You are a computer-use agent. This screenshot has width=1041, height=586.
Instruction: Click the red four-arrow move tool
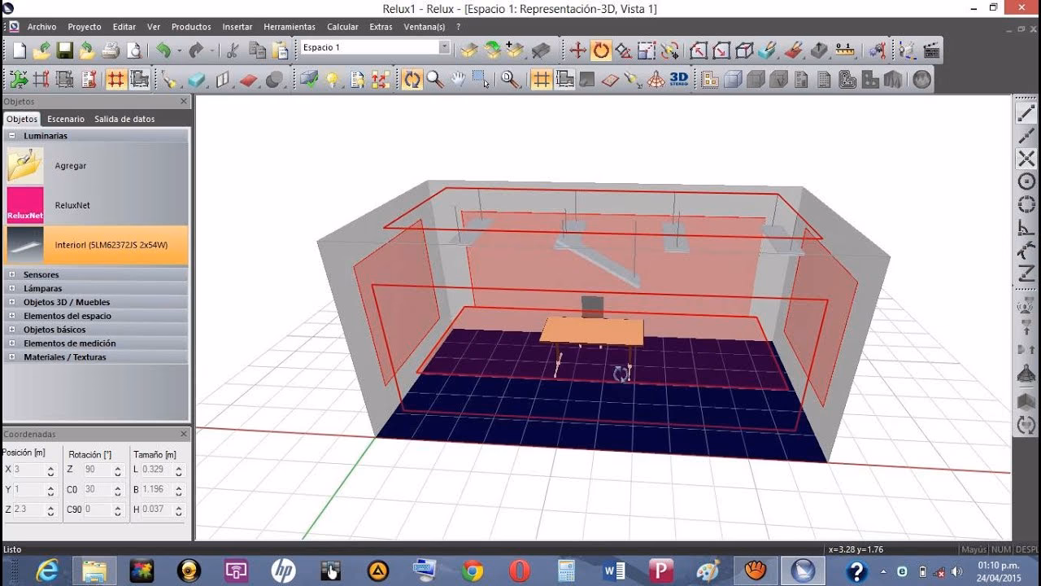pos(577,50)
